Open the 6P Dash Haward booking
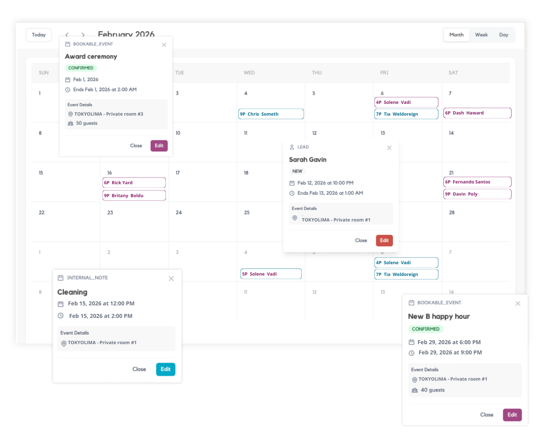Screen dimensions: 541x441 [477, 113]
